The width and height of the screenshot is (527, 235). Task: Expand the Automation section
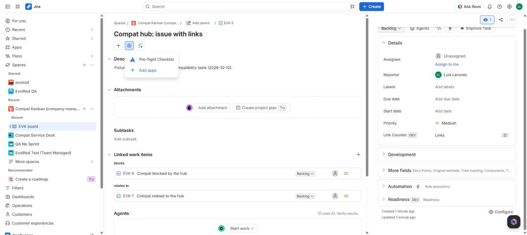[384, 186]
